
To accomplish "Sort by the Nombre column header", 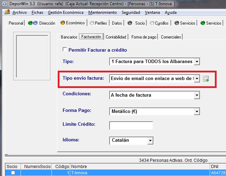I will 140,166.
